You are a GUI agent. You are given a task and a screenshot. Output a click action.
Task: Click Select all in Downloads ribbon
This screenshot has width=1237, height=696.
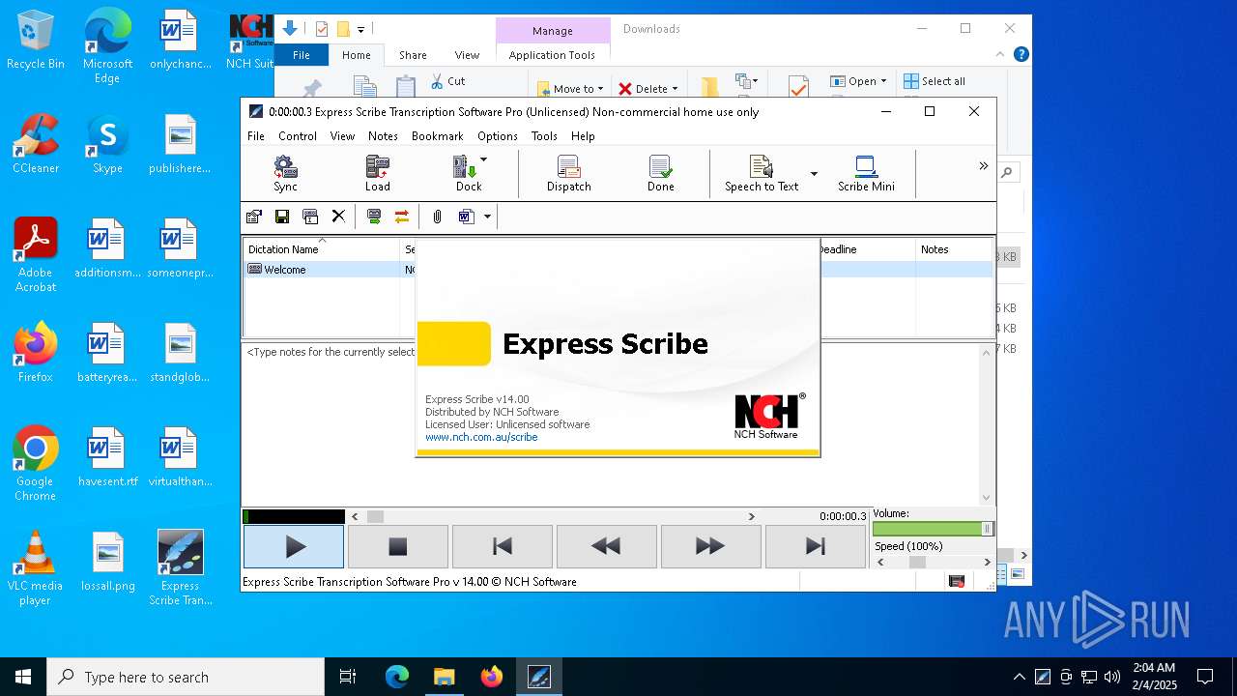coord(934,81)
